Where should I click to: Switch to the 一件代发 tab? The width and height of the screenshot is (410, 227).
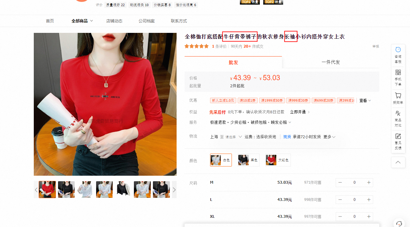[330, 62]
